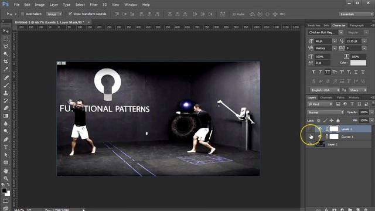Select the Dodge tool
375x211 pixels.
point(6,131)
